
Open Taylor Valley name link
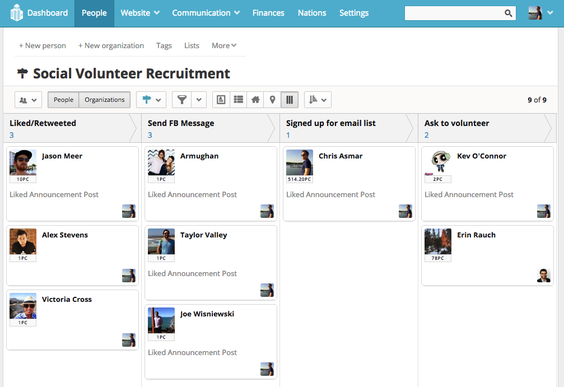click(x=203, y=235)
